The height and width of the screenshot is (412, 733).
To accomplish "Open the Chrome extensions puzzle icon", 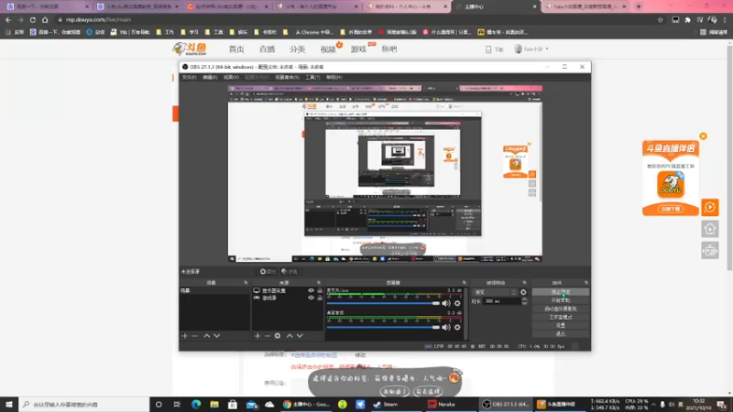I will click(688, 20).
